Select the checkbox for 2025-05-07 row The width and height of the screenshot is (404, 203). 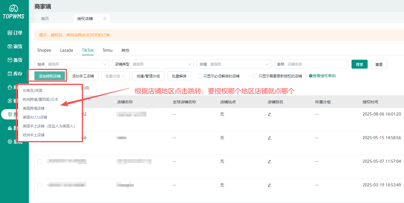coord(40,161)
